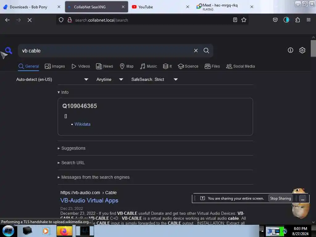Open the browser hamburger menu
Screen dimensions: 316x237
(308, 20)
